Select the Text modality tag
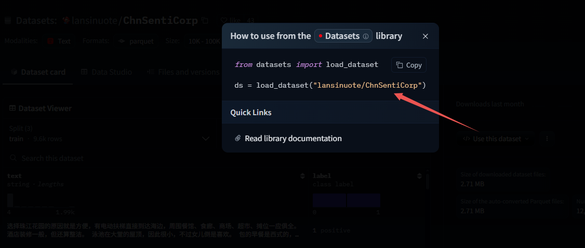The height and width of the screenshot is (248, 585). [x=59, y=41]
